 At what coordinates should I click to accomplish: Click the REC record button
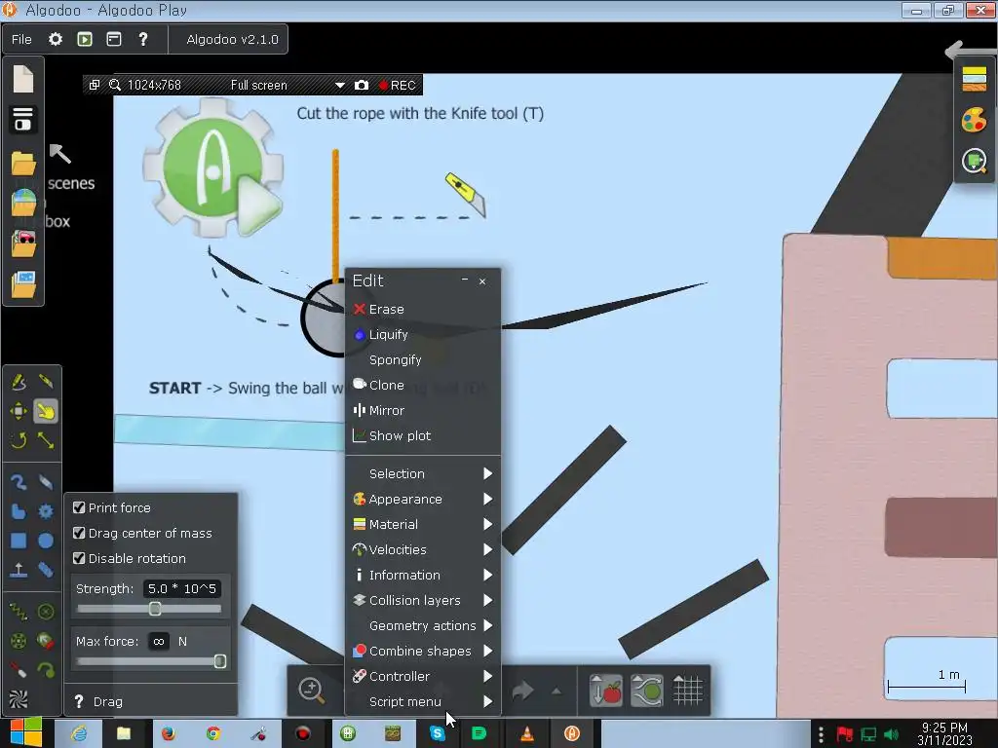pos(398,86)
